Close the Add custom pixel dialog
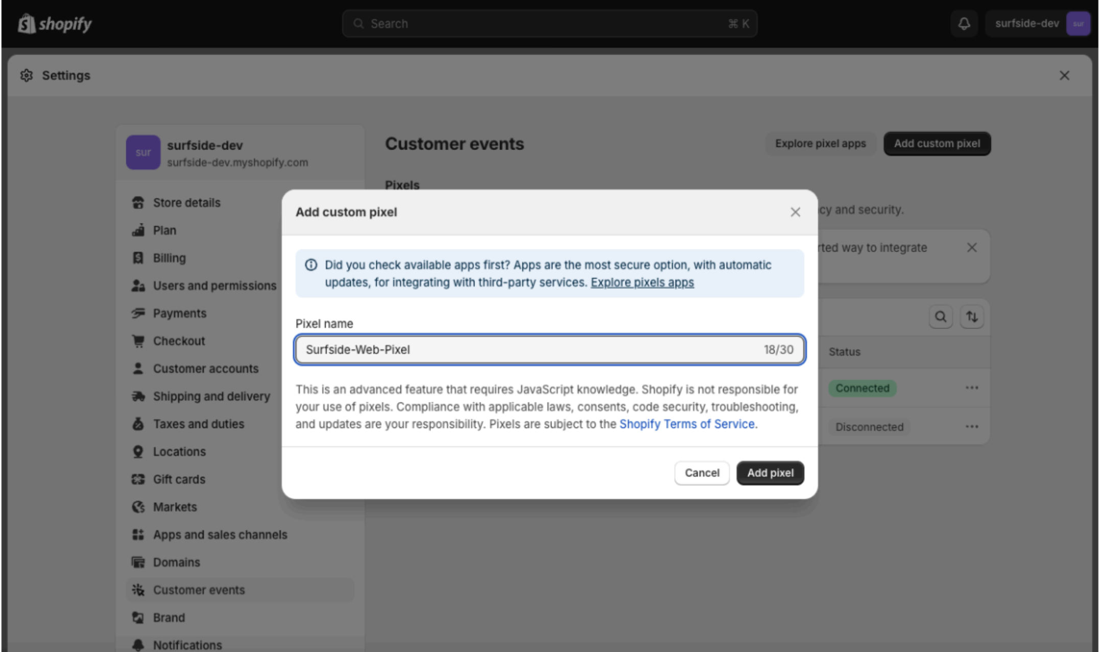This screenshot has height=652, width=1100. click(x=795, y=212)
